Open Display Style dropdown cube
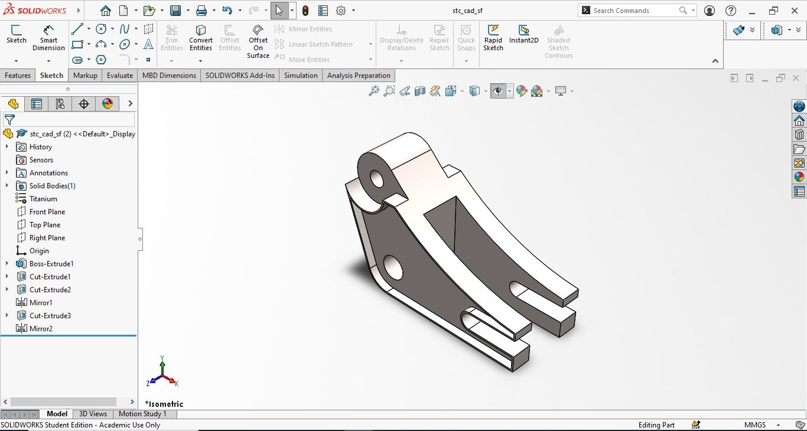807x431 pixels. coord(474,91)
